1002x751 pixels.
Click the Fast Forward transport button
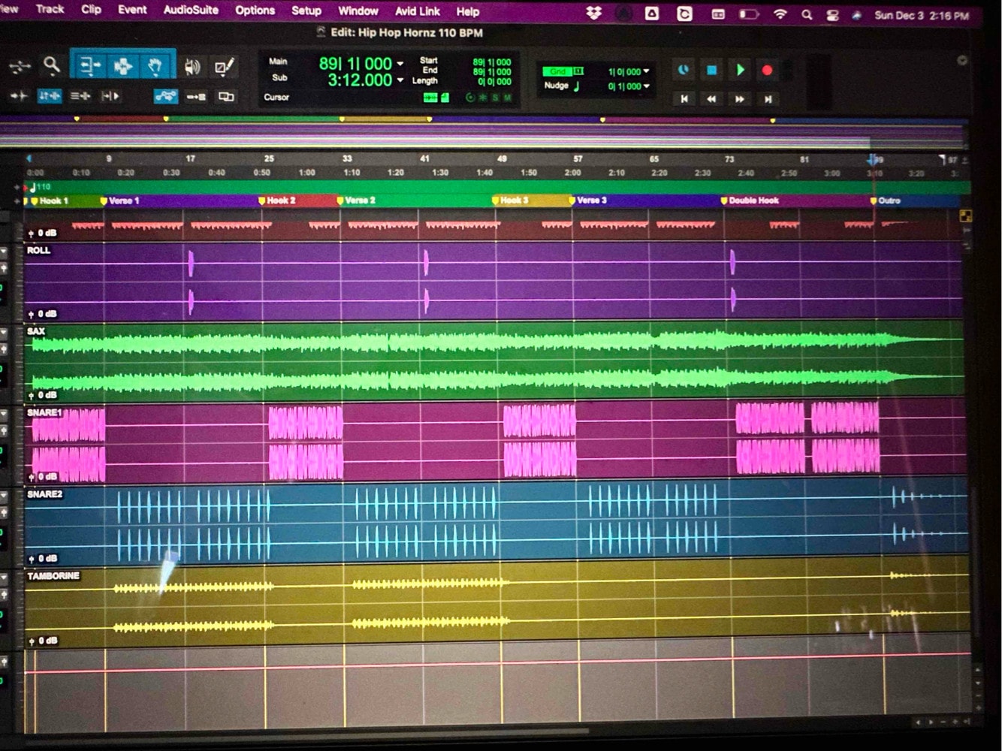[x=739, y=98]
